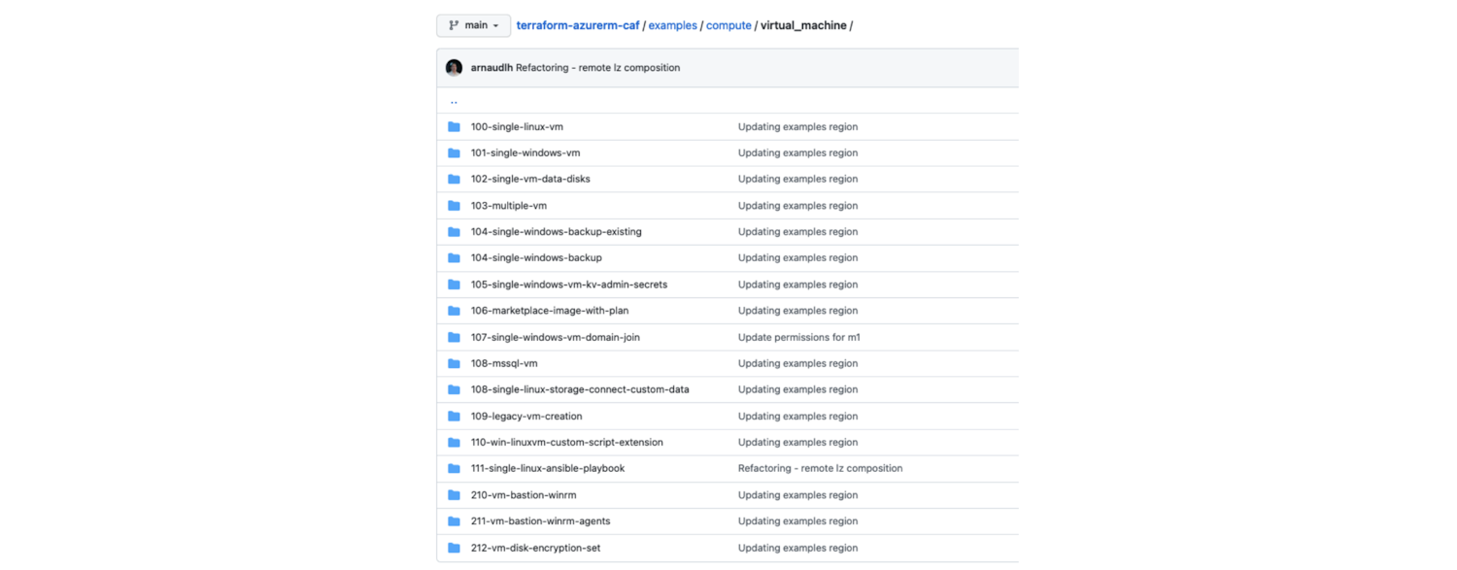Screen dimensions: 1457x570
Task: Click the folder icon beside 100-single-linux-vm
Action: click(454, 126)
